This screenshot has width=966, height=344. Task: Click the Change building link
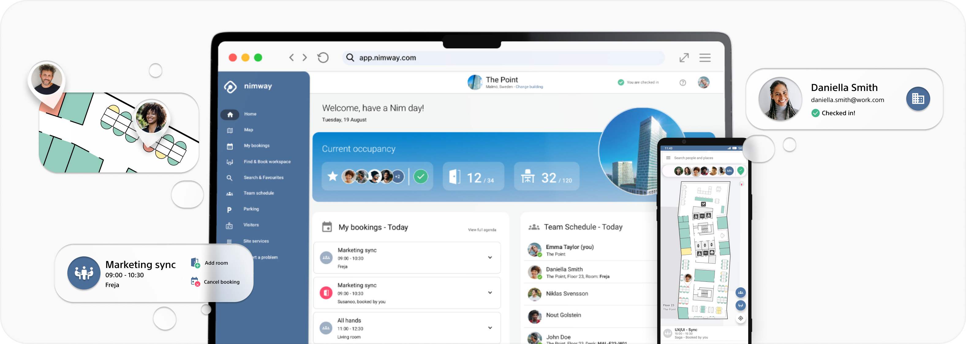point(529,87)
